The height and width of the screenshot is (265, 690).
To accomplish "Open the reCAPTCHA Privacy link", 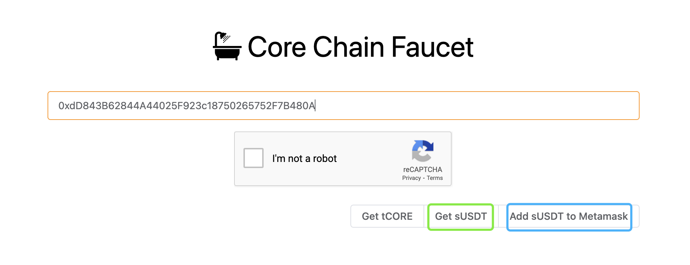I will 411,178.
